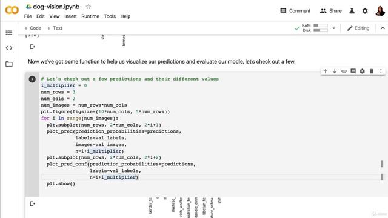Click the num_rows = 3 line
The height and width of the screenshot is (218, 388).
(x=58, y=92)
